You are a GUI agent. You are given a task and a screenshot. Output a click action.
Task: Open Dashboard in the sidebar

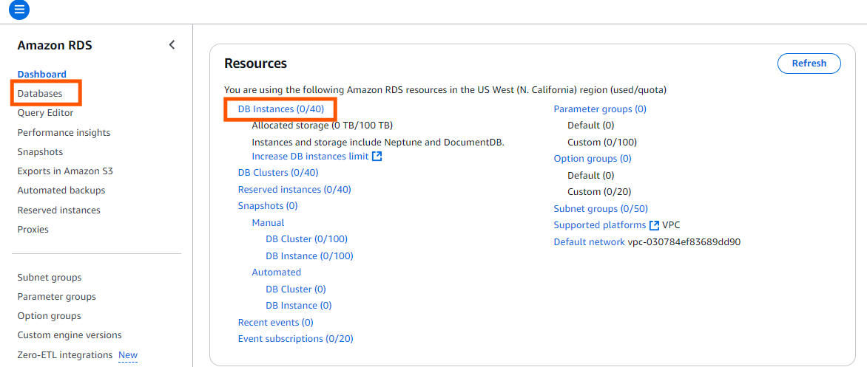click(x=42, y=74)
